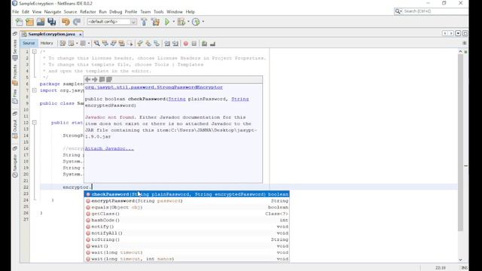Click the Comment icon in the editor toolbar
Viewport: 482px width, 271px height.
click(204, 44)
